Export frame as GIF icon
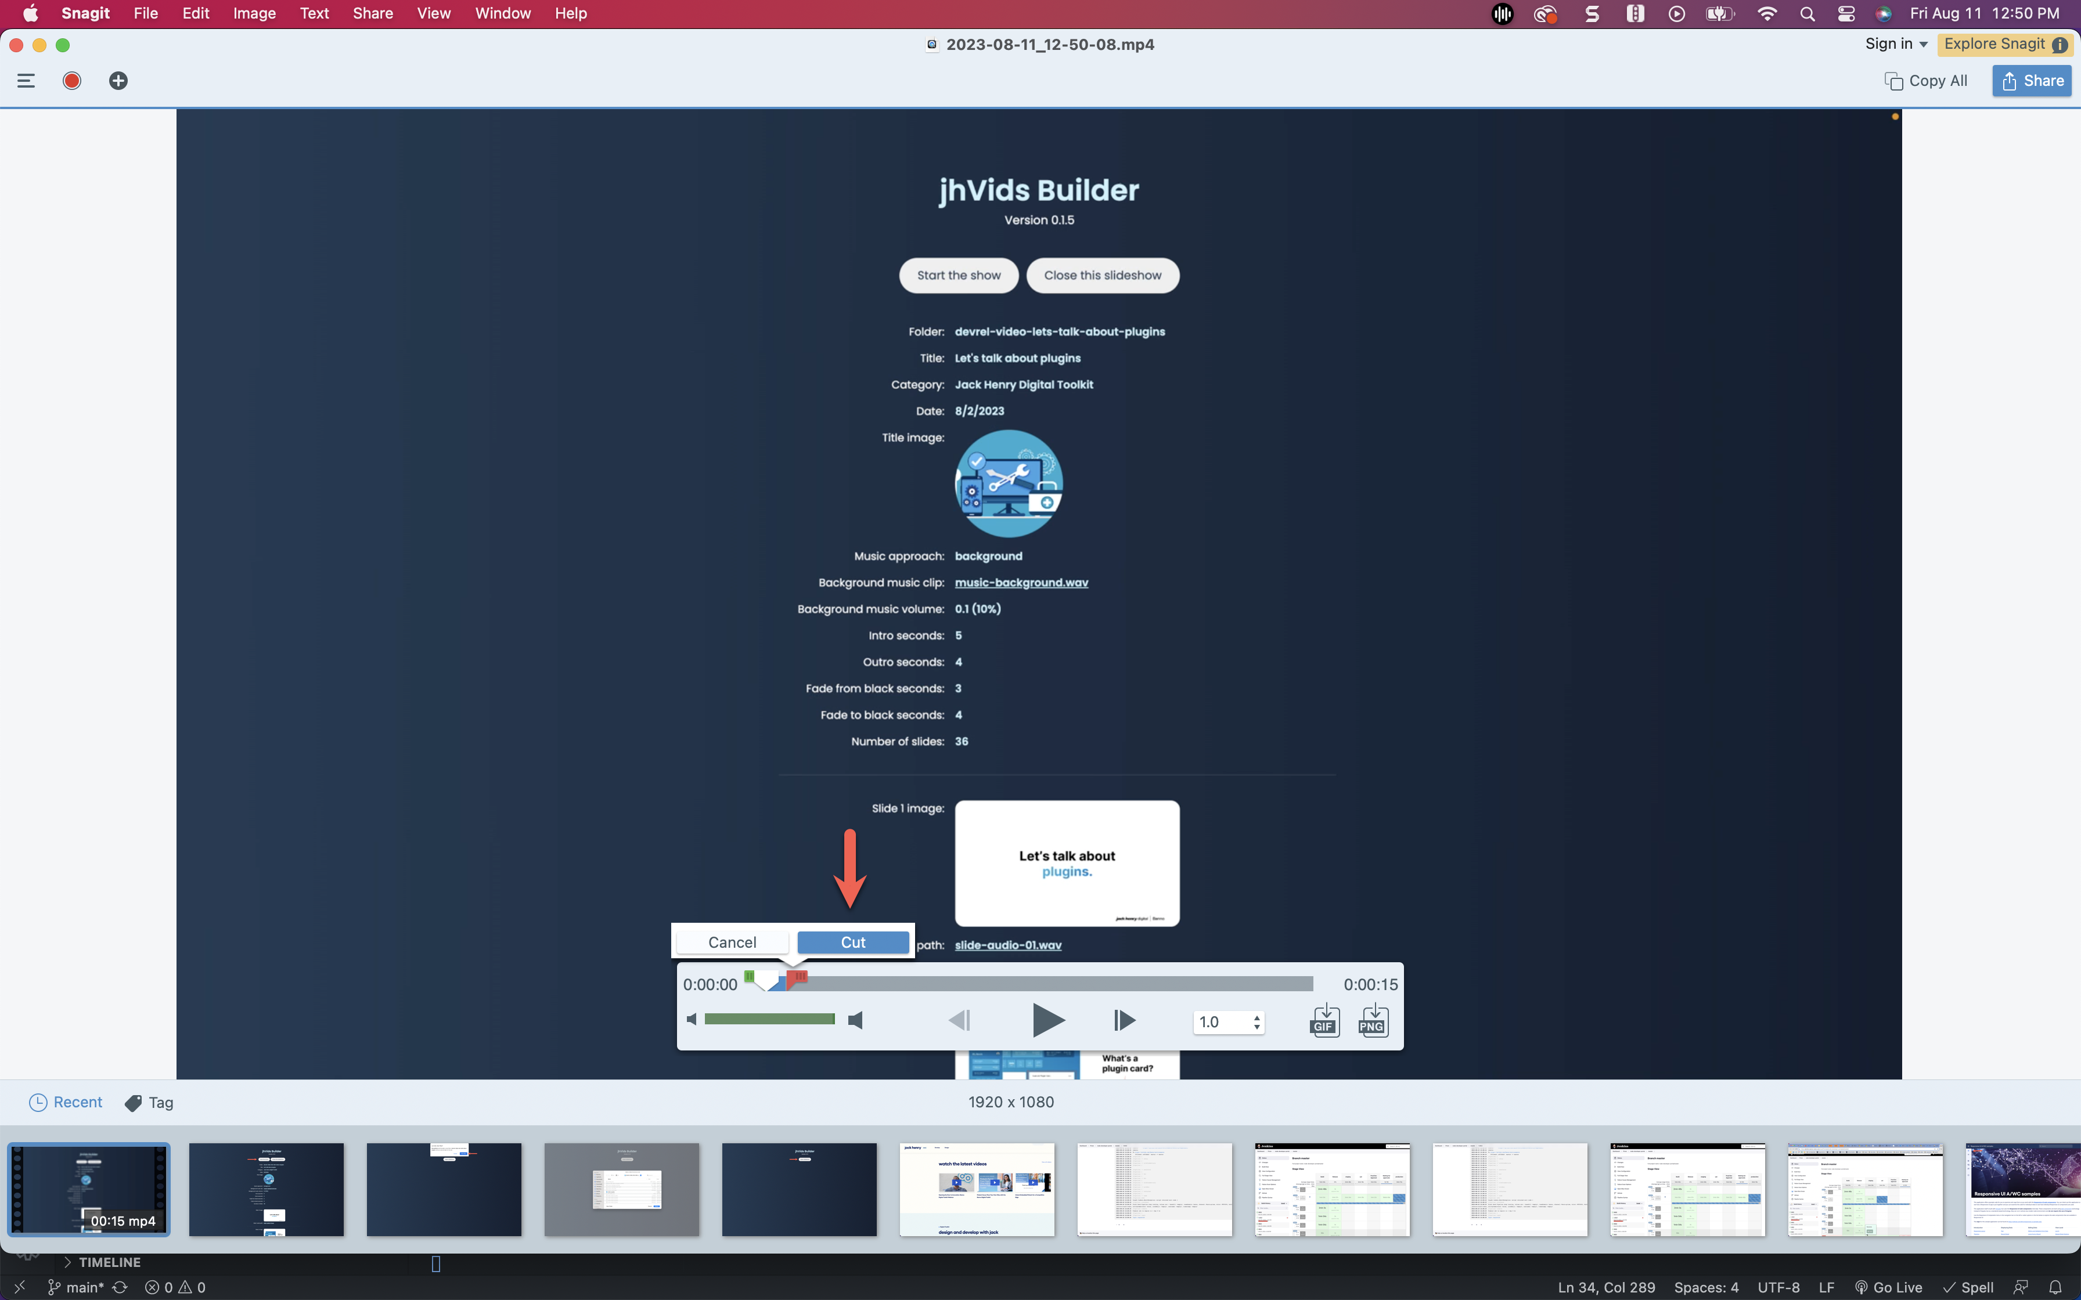The width and height of the screenshot is (2081, 1300). pyautogui.click(x=1324, y=1021)
